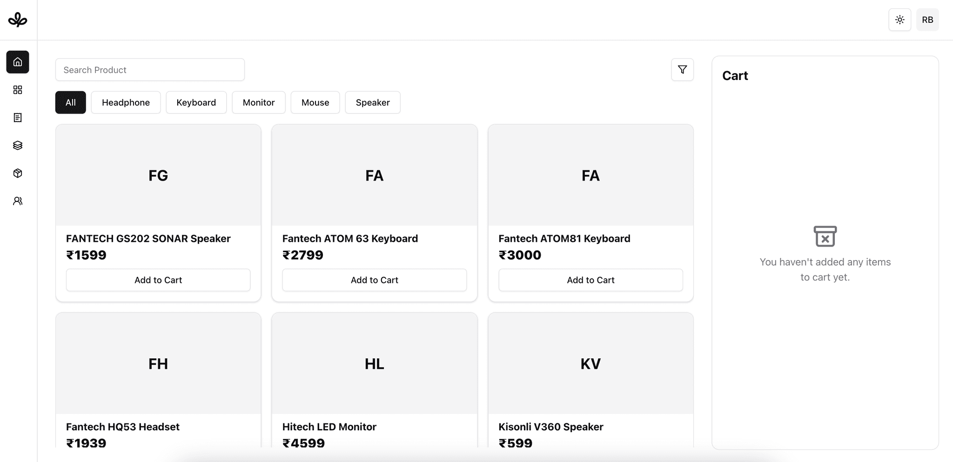Open the customers people icon in sidebar
Screen dimensions: 953x462
tap(18, 201)
